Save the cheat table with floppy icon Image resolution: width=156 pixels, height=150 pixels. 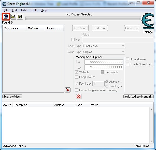pyautogui.click(x=20, y=16)
